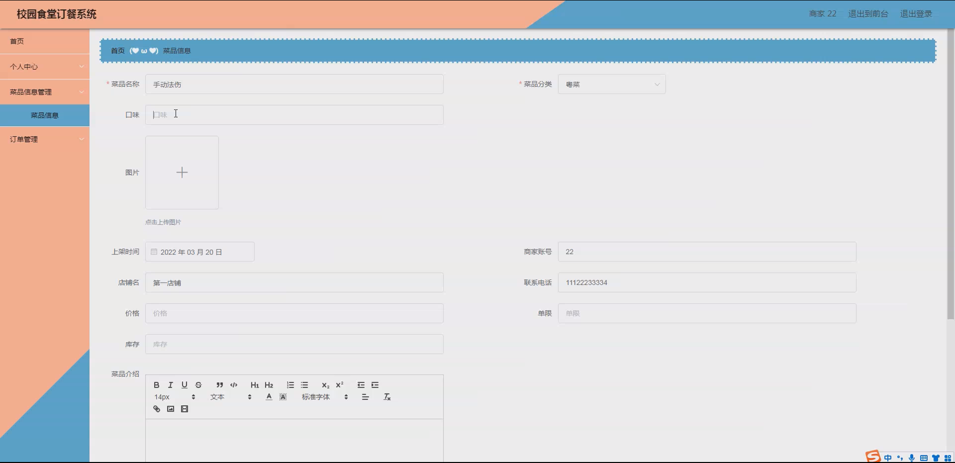Click the 点击上传图片 hint text

click(163, 222)
